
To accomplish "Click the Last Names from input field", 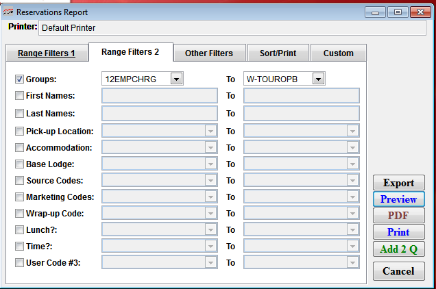I will pos(160,114).
